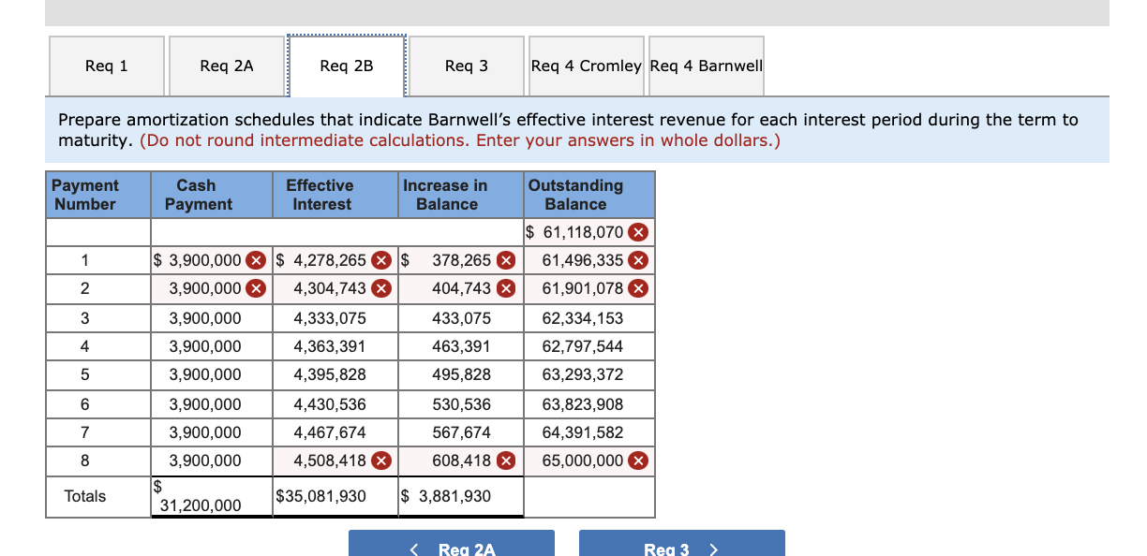
Task: Click the error icon next to payment 1 cash payment
Action: (255, 260)
